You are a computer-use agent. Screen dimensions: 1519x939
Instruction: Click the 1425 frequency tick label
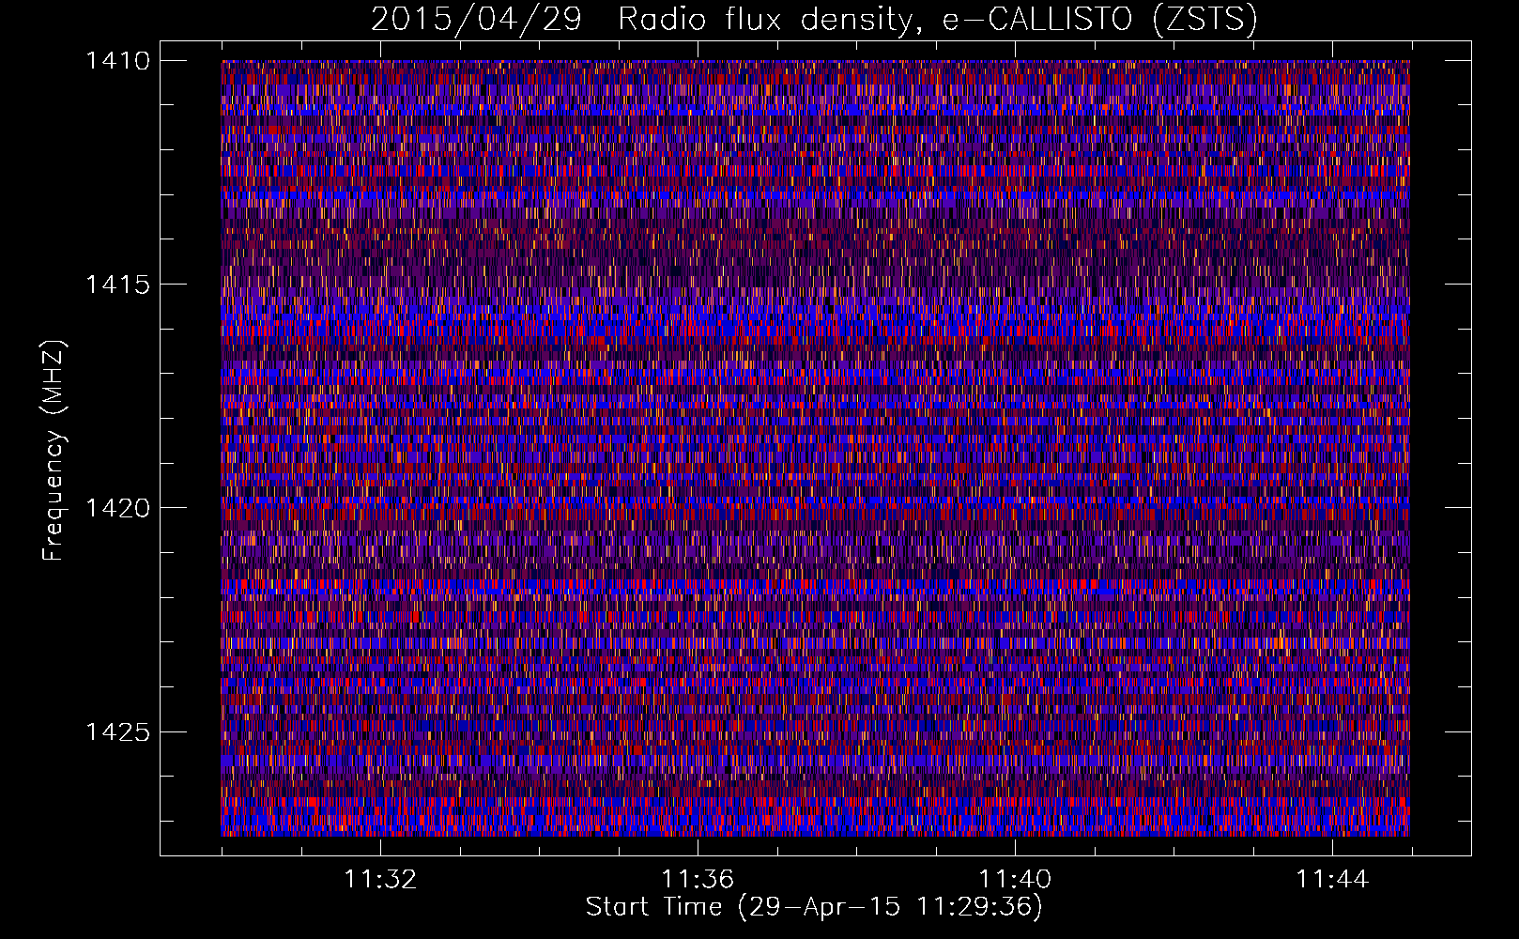[x=118, y=731]
